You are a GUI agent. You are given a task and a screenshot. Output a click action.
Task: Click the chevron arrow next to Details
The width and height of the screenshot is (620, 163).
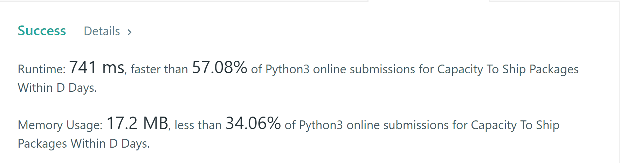(x=130, y=32)
